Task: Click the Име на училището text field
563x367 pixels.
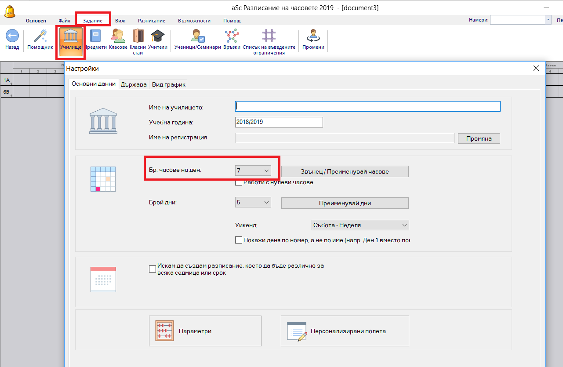Action: coord(368,106)
